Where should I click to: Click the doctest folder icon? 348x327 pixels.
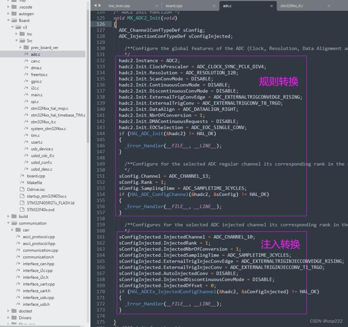click(x=14, y=311)
